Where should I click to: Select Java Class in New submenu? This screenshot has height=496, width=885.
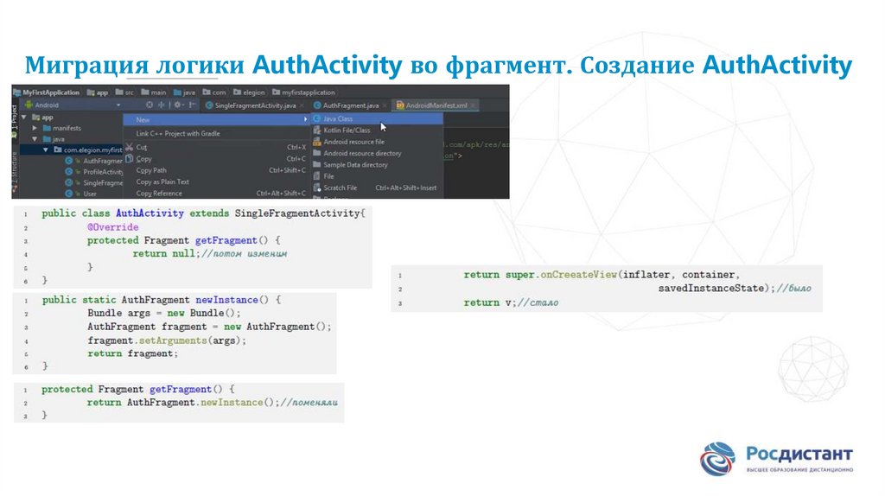coord(377,119)
